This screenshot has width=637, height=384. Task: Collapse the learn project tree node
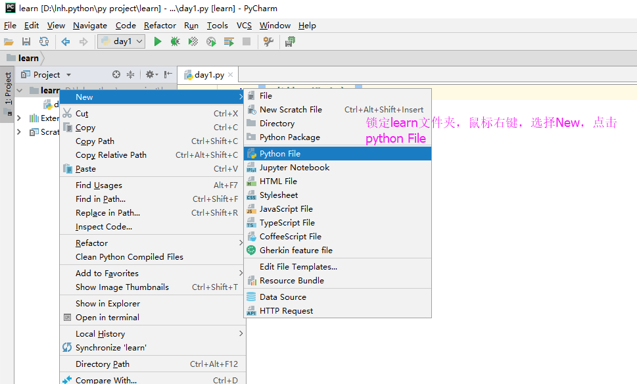tap(20, 90)
